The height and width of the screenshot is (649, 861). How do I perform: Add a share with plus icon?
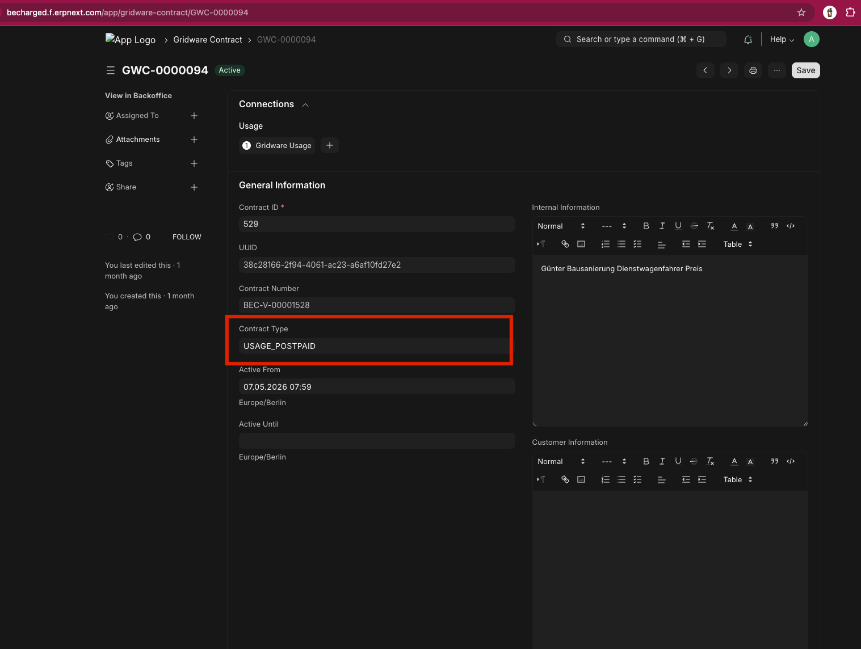point(194,187)
